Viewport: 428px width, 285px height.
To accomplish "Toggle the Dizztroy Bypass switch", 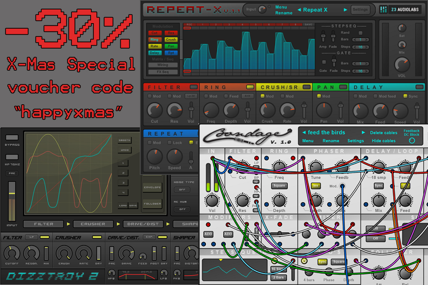I will 12,138.
